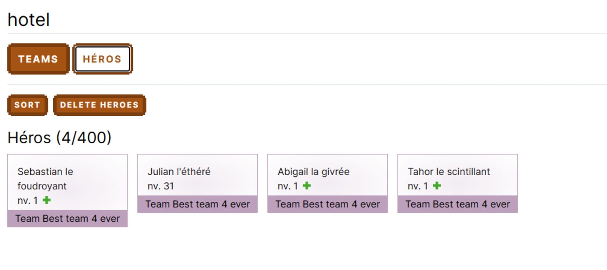Open the team label under Julian l'éthéré
Image resolution: width=607 pixels, height=270 pixels.
[x=198, y=204]
